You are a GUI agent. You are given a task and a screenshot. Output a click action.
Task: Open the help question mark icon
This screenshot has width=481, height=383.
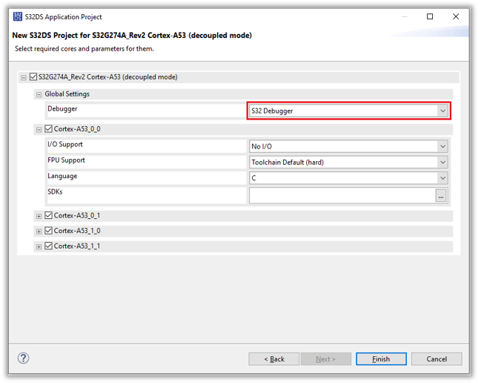24,359
